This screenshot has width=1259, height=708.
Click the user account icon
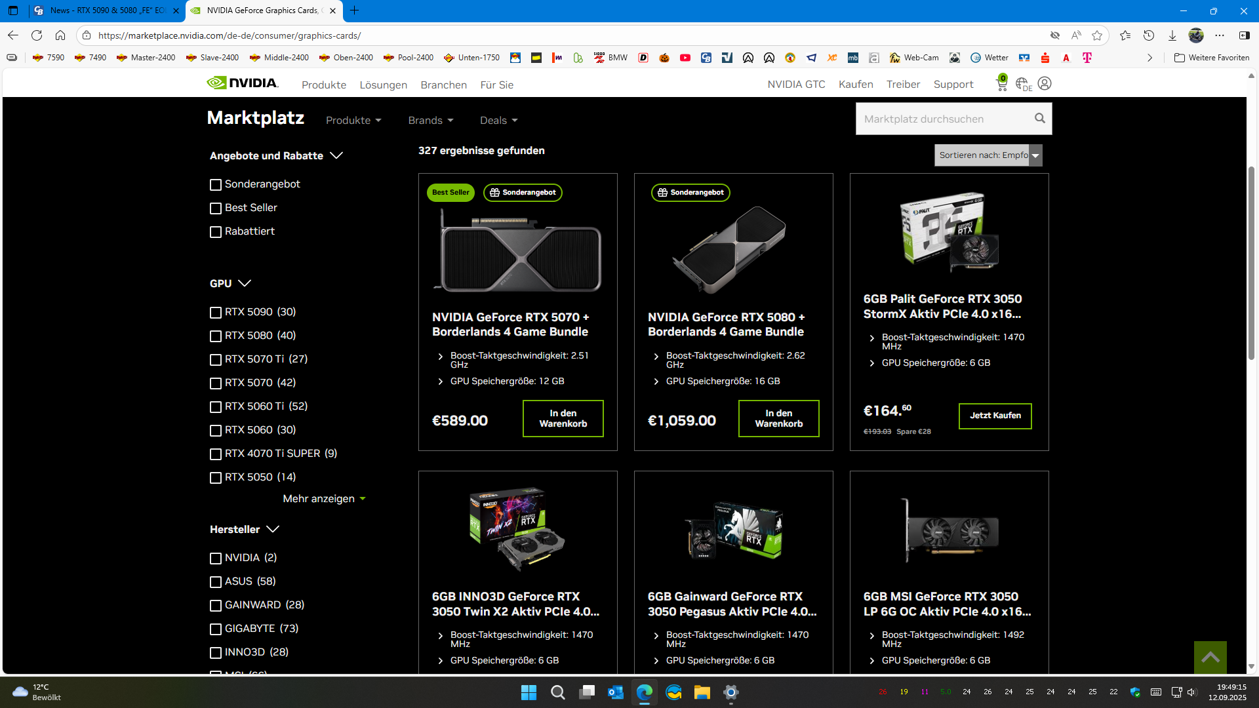tap(1045, 84)
